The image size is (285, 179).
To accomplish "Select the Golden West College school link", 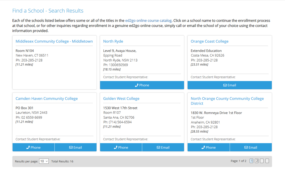I will (x=121, y=99).
